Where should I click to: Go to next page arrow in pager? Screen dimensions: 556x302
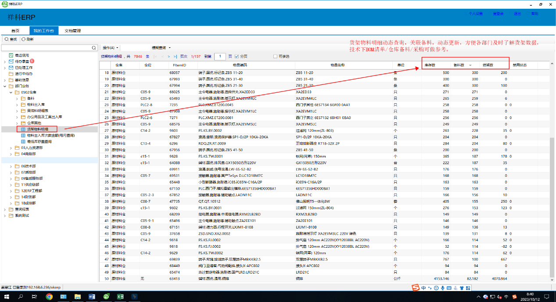pos(169,56)
